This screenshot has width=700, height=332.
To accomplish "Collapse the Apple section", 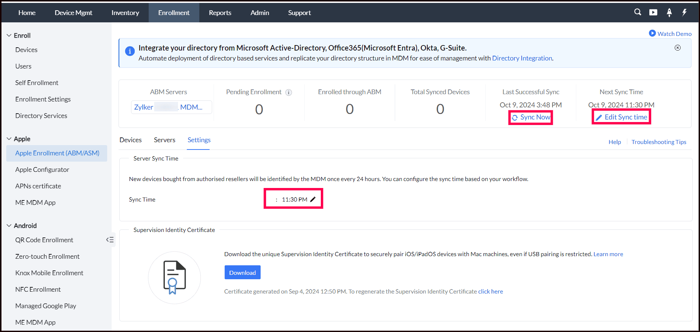I will (9, 139).
